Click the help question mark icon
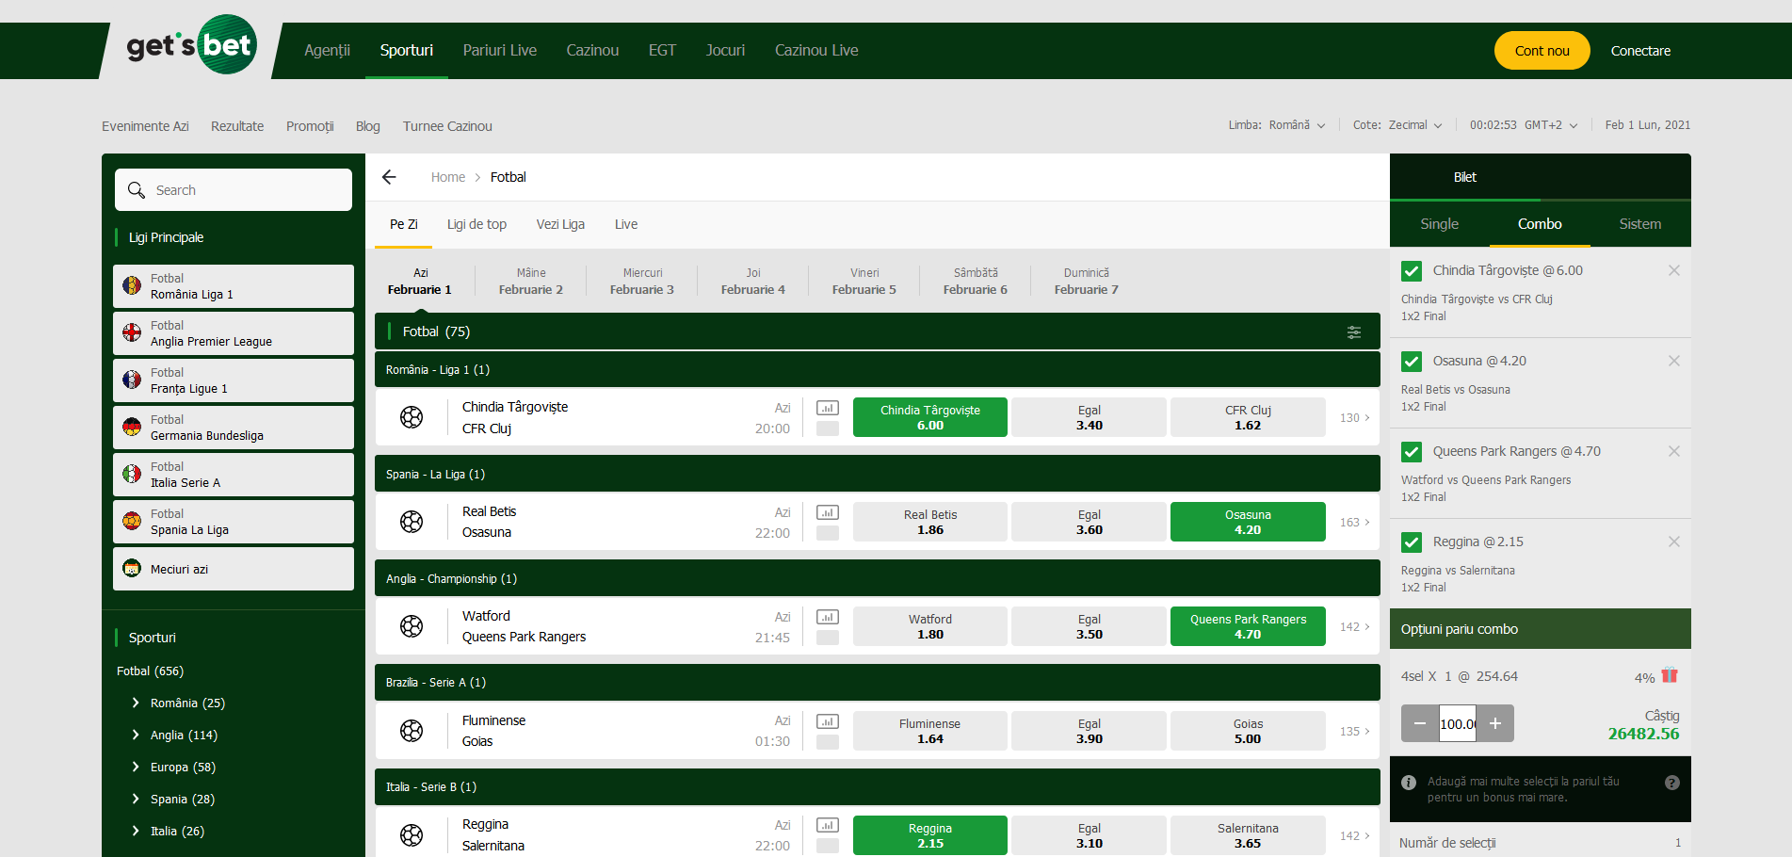The image size is (1792, 857). click(1672, 783)
